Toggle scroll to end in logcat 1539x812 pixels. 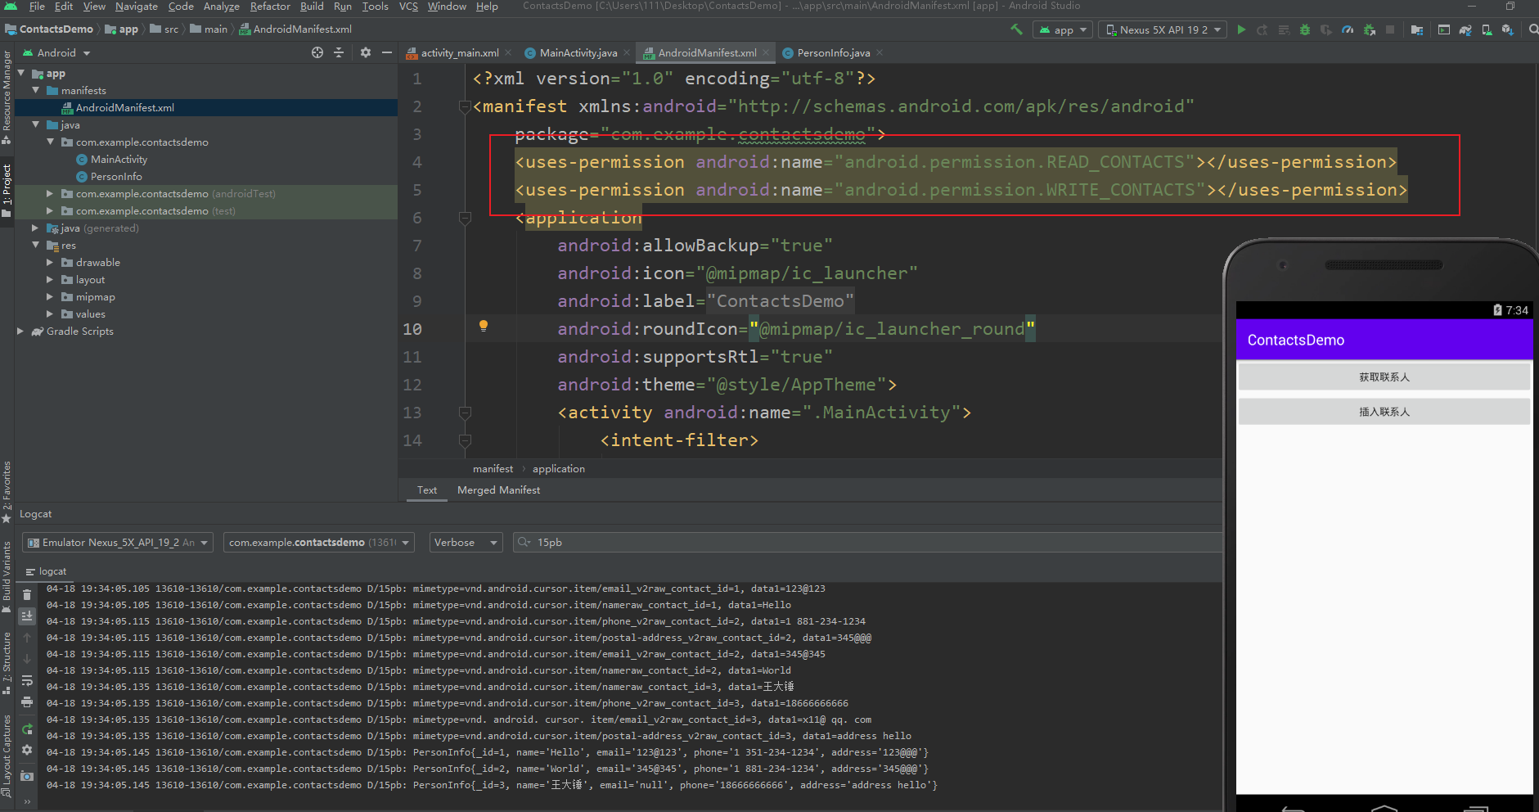27,616
